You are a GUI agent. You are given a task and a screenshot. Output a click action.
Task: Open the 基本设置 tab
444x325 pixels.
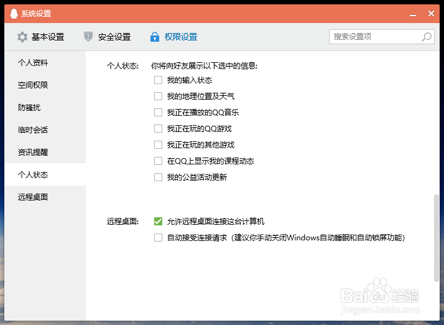(41, 37)
